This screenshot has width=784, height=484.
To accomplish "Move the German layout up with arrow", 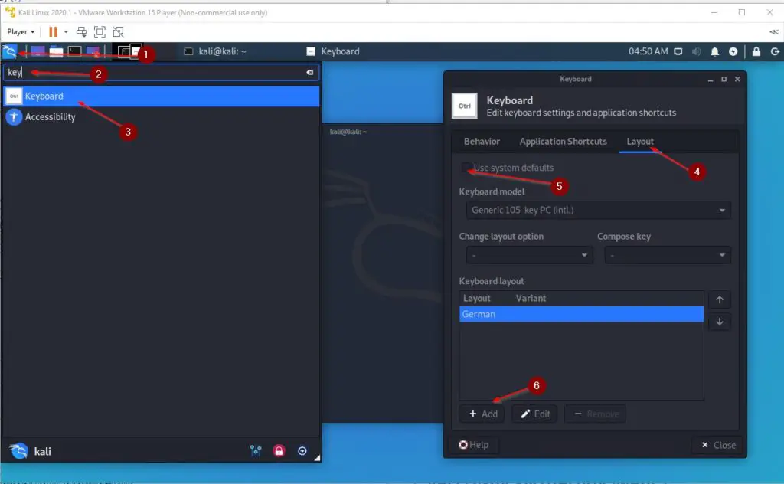I will [x=720, y=299].
